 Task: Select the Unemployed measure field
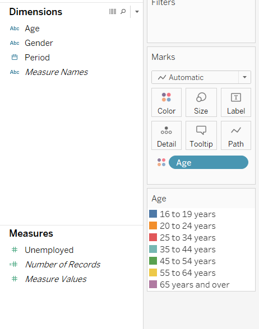49,250
